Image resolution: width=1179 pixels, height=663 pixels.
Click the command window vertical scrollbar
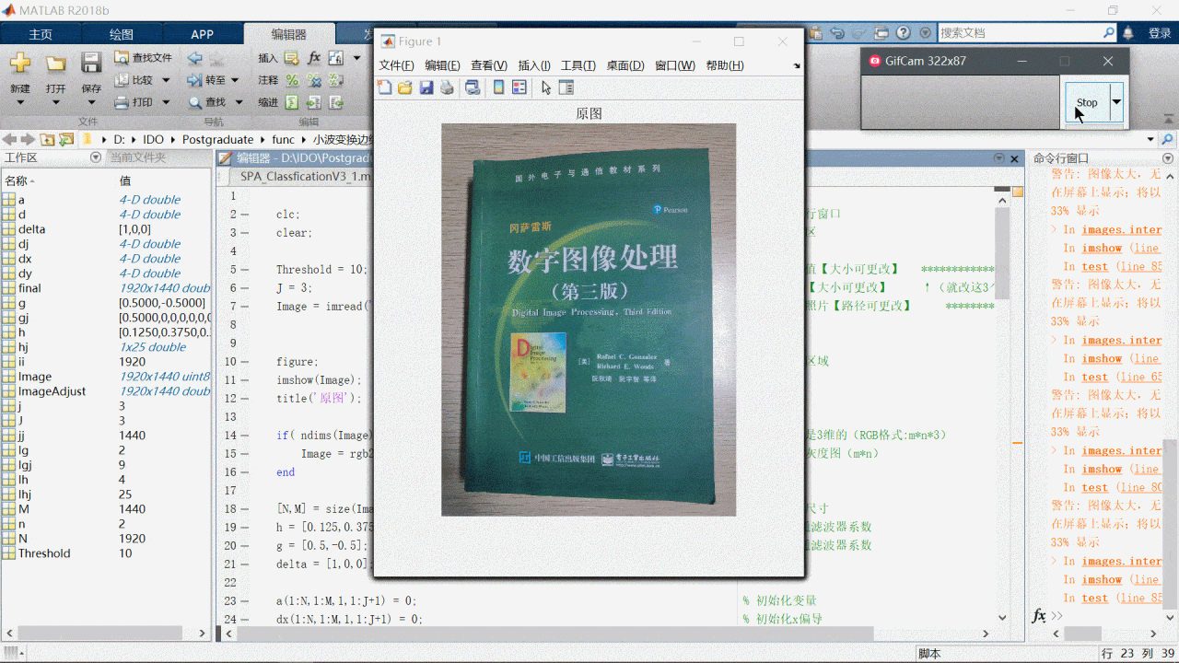[x=1170, y=523]
